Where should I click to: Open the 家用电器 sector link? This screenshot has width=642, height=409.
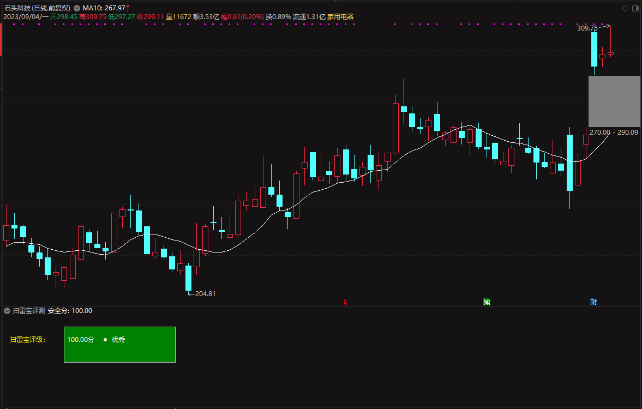click(340, 17)
